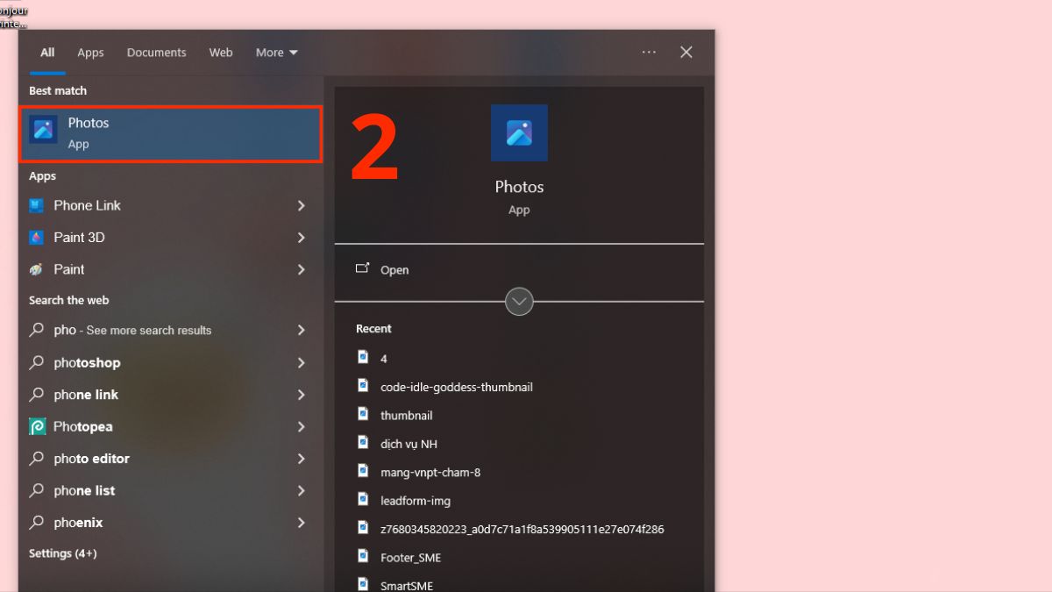1052x592 pixels.
Task: Select the All search tab
Action: pos(47,53)
